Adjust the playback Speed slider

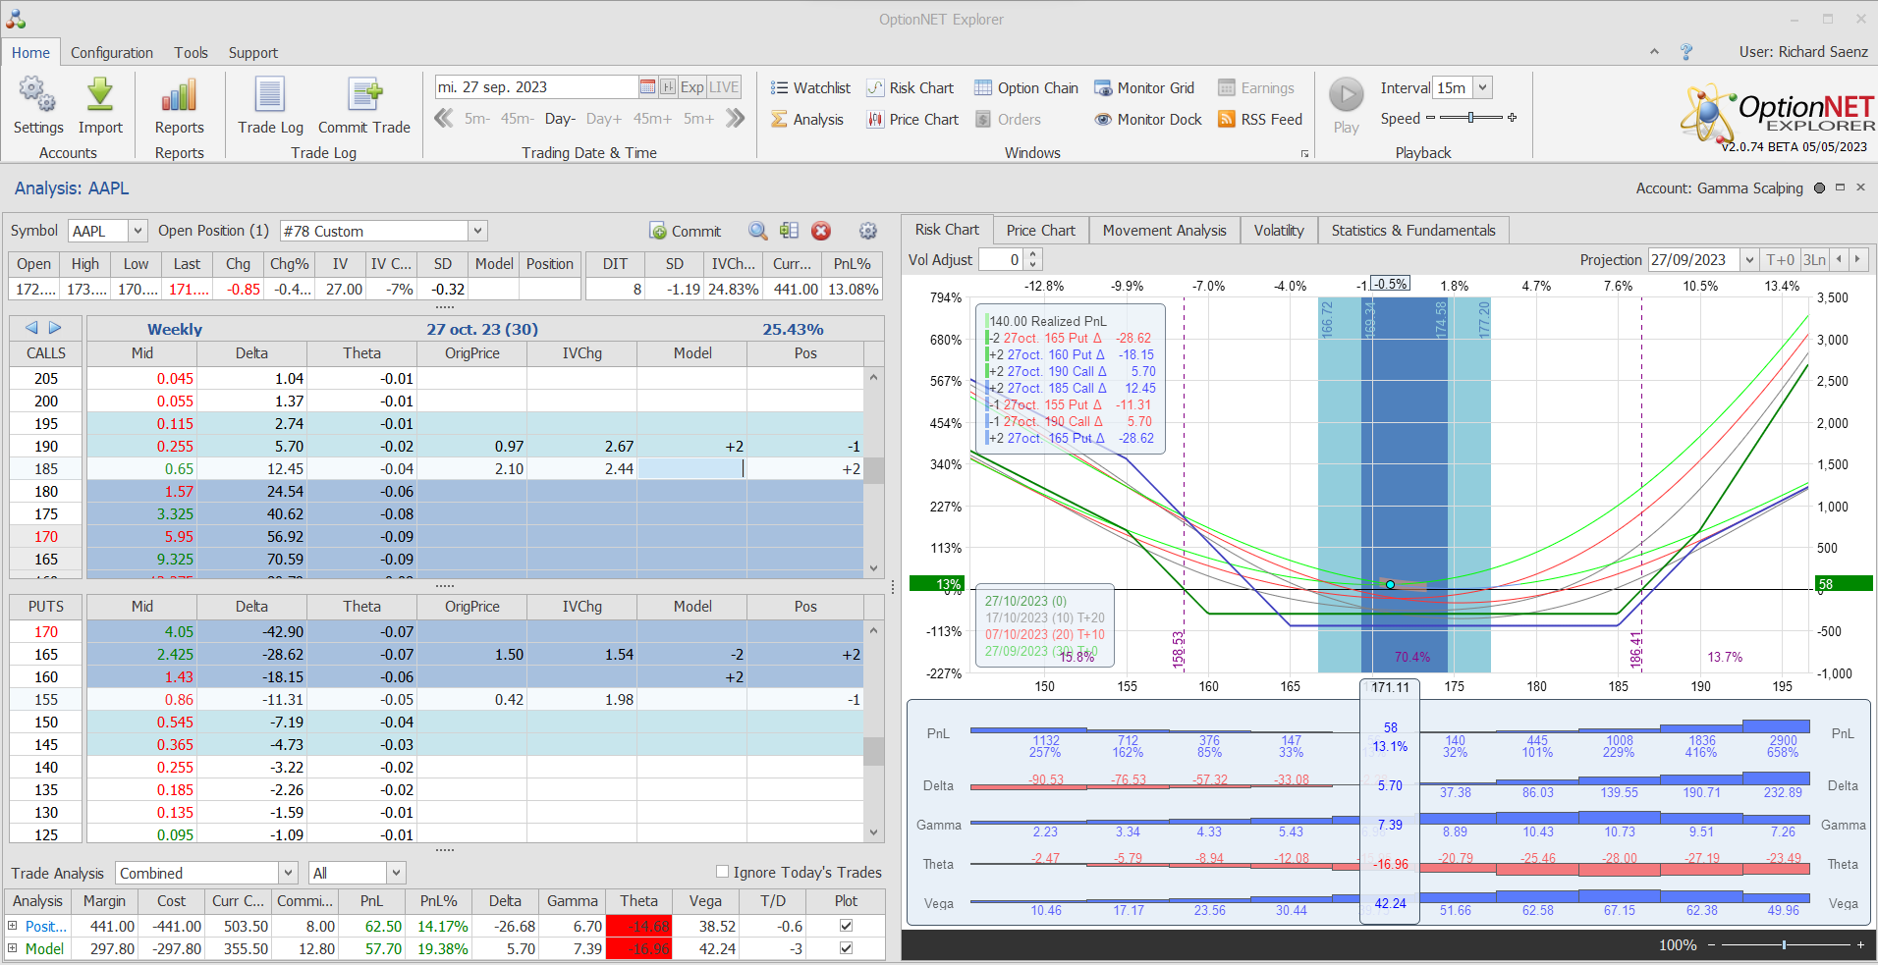1470,118
